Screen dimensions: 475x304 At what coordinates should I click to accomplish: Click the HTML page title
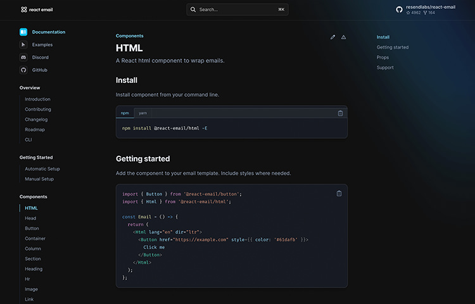[x=129, y=48]
